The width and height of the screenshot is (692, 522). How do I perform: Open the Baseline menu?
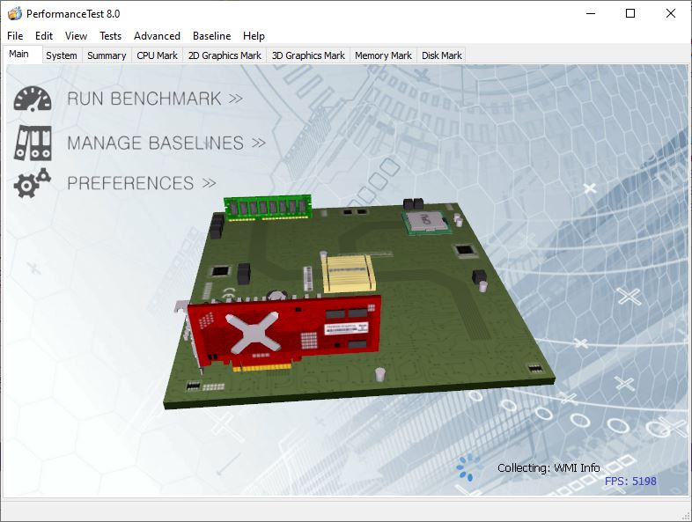tap(211, 36)
